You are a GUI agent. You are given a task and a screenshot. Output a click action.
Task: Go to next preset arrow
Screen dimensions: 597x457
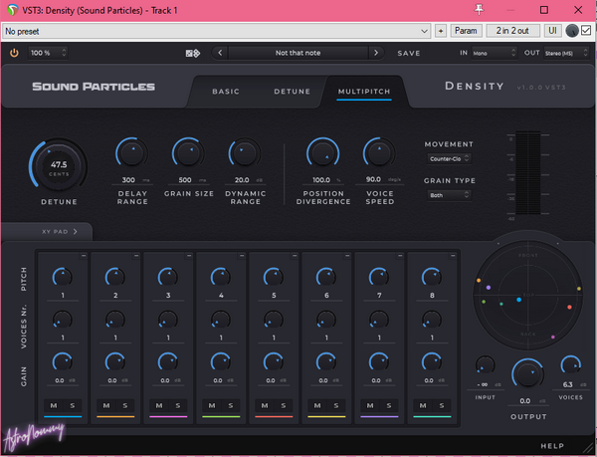(x=376, y=53)
